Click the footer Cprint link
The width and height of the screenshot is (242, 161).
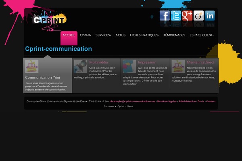(121, 106)
